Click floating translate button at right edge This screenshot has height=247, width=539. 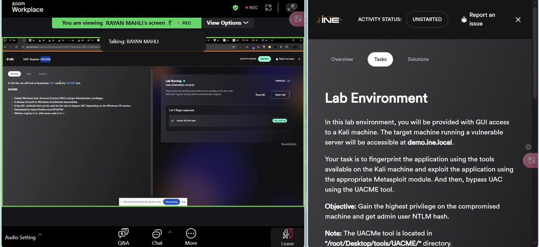click(x=531, y=160)
